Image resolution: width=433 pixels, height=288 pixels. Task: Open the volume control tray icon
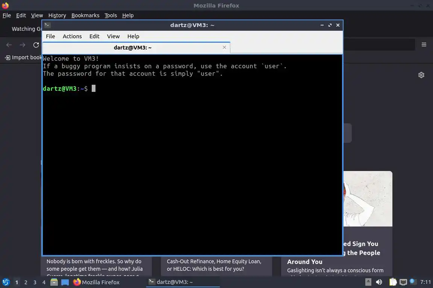tap(379, 282)
